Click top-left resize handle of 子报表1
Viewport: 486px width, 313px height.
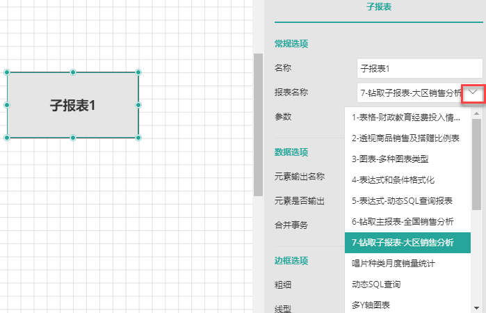pos(7,72)
